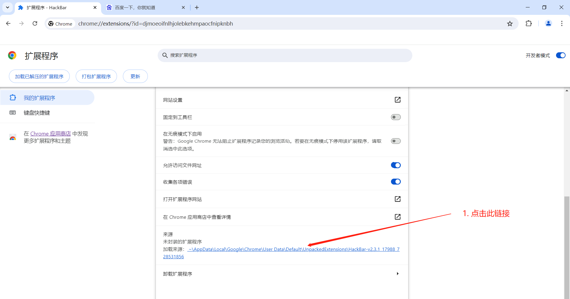Click 加载已解压的扩展程序 button

39,76
